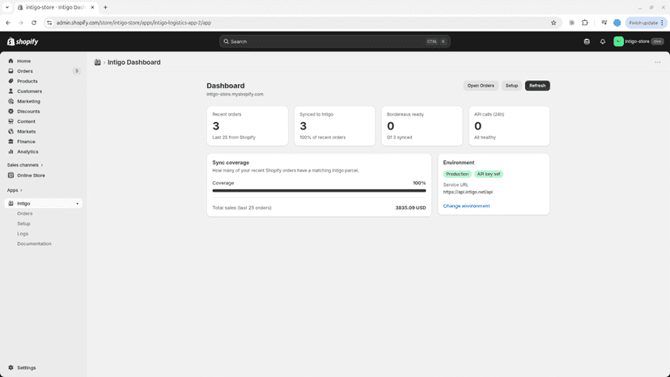Click the Synced to Intigo card
Image resolution: width=670 pixels, height=377 pixels.
coord(334,126)
